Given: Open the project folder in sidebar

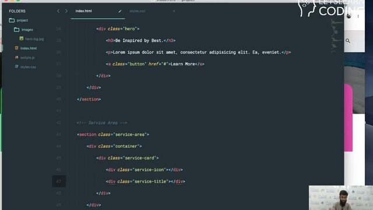Looking at the screenshot, I should [22, 20].
